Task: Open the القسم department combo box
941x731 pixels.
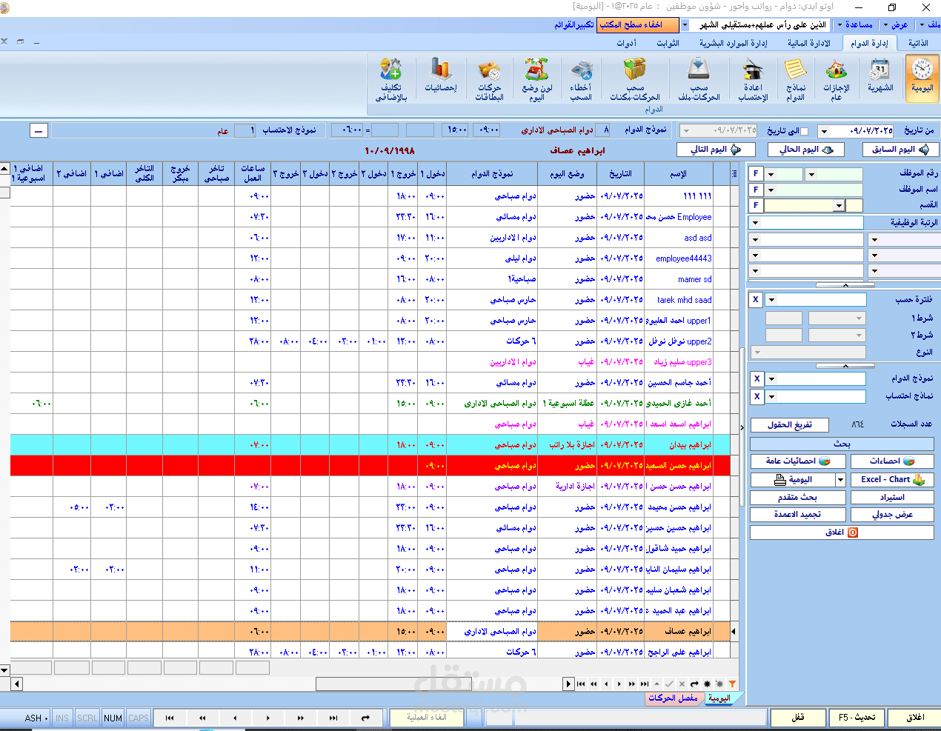Action: pyautogui.click(x=839, y=205)
